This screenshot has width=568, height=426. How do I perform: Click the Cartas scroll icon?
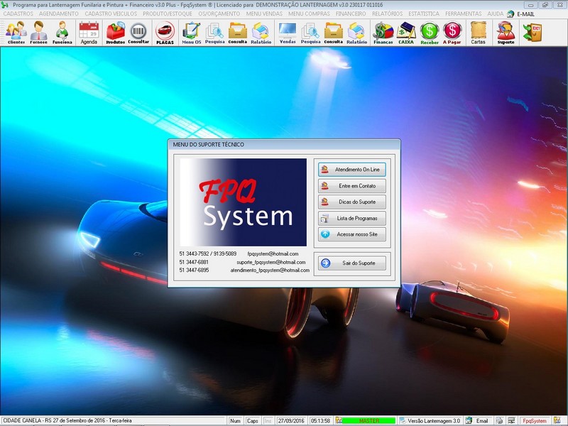point(478,33)
